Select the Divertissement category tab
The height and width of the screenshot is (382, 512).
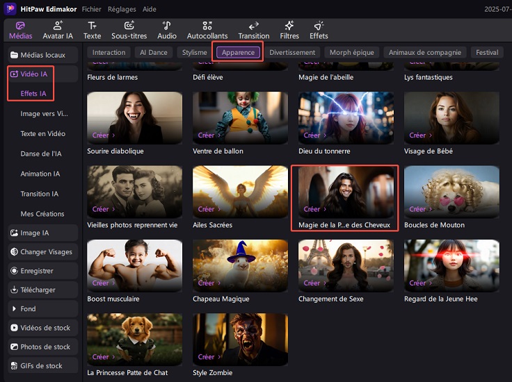point(292,53)
